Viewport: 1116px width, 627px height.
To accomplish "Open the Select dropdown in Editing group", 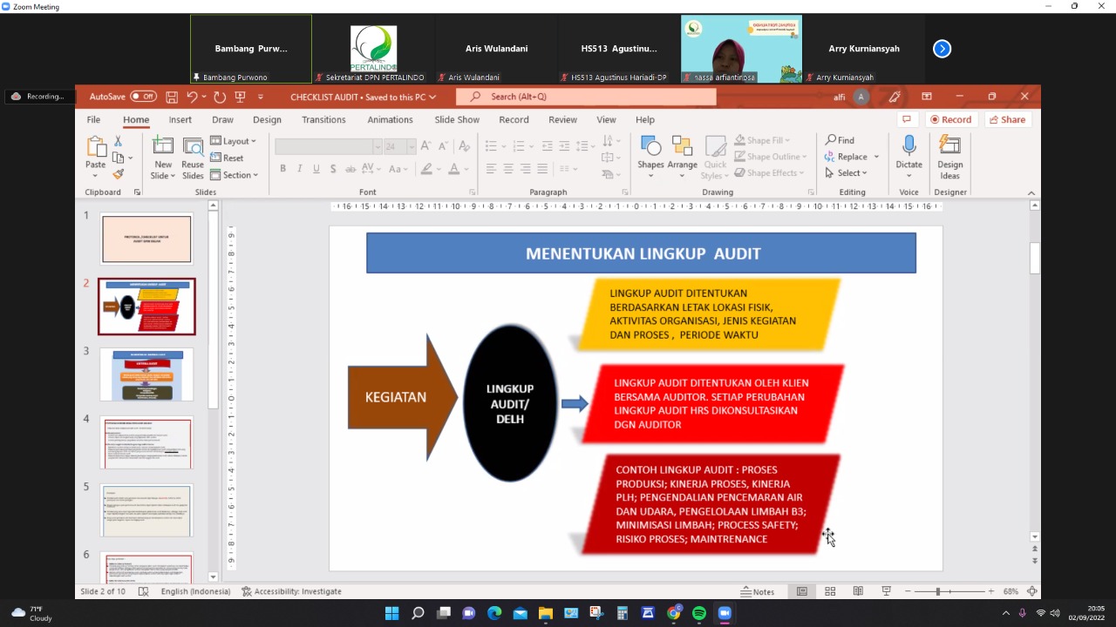I will (850, 173).
